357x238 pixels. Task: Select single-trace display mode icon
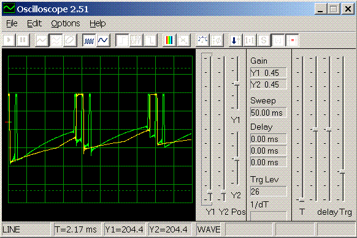(42, 40)
